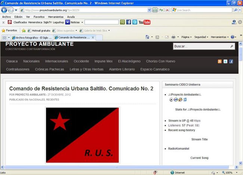Switch to the Archivo fotográfico tab
This screenshot has height=175, width=243.
pyautogui.click(x=33, y=38)
